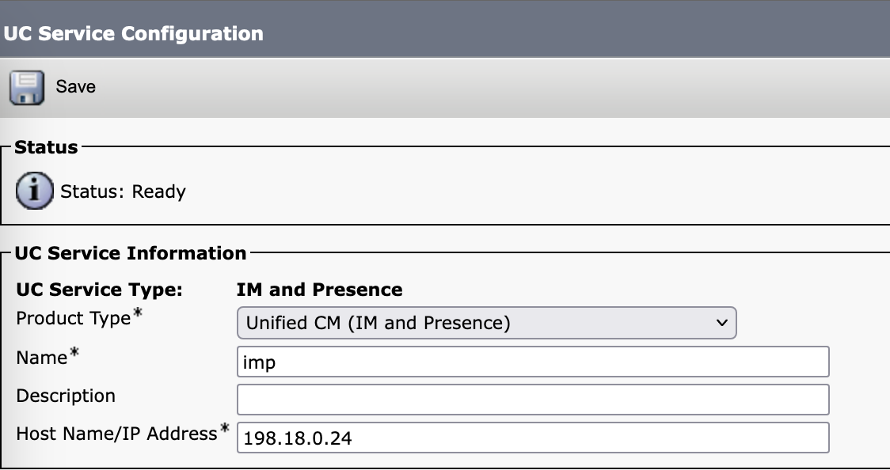Click the Name field label
The image size is (890, 470).
[x=41, y=358]
